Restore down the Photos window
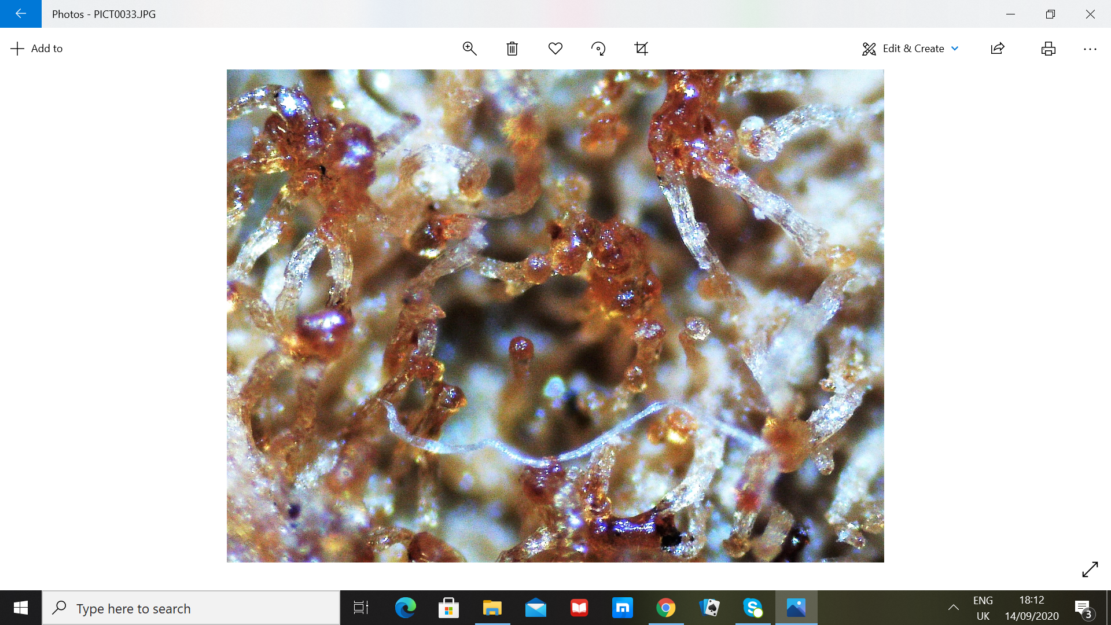 tap(1050, 14)
